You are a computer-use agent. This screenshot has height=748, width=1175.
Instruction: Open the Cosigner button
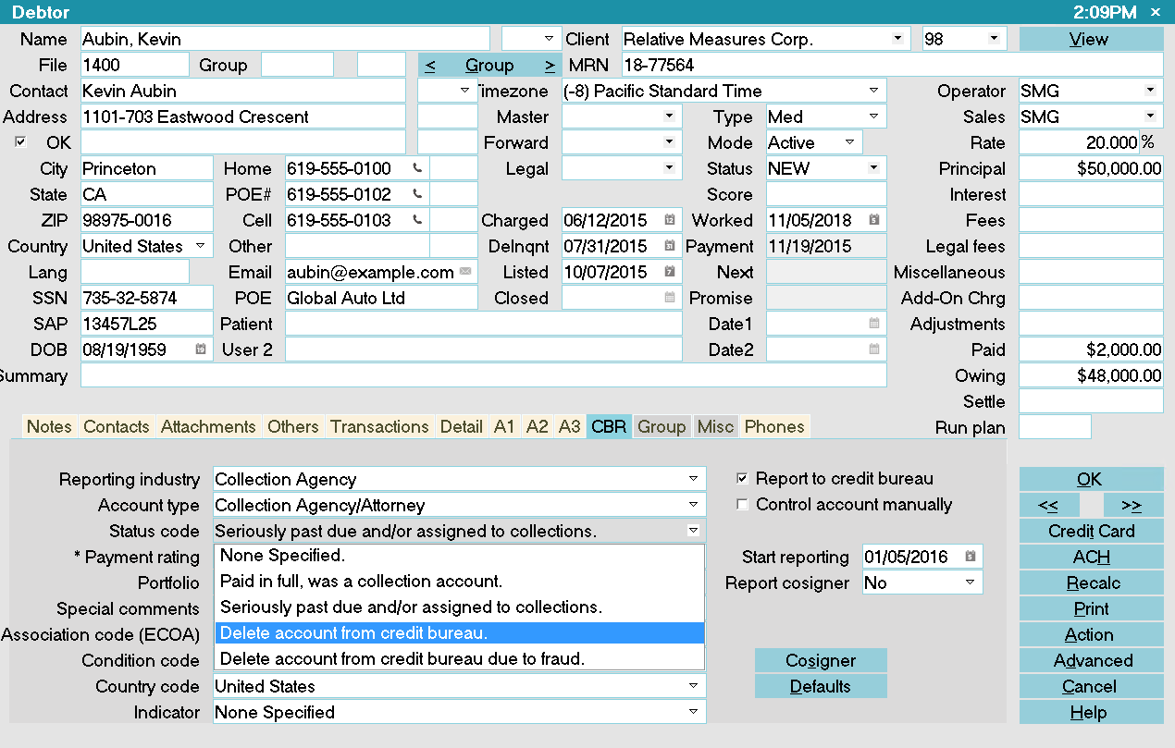click(x=821, y=660)
